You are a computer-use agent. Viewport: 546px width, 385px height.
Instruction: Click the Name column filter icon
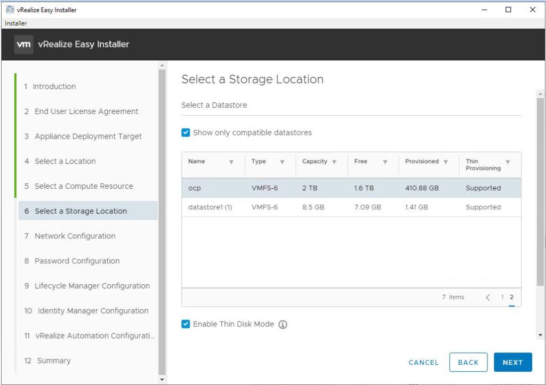pyautogui.click(x=231, y=162)
